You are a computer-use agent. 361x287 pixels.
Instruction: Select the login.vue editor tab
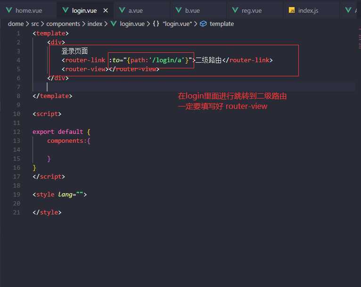(x=84, y=10)
